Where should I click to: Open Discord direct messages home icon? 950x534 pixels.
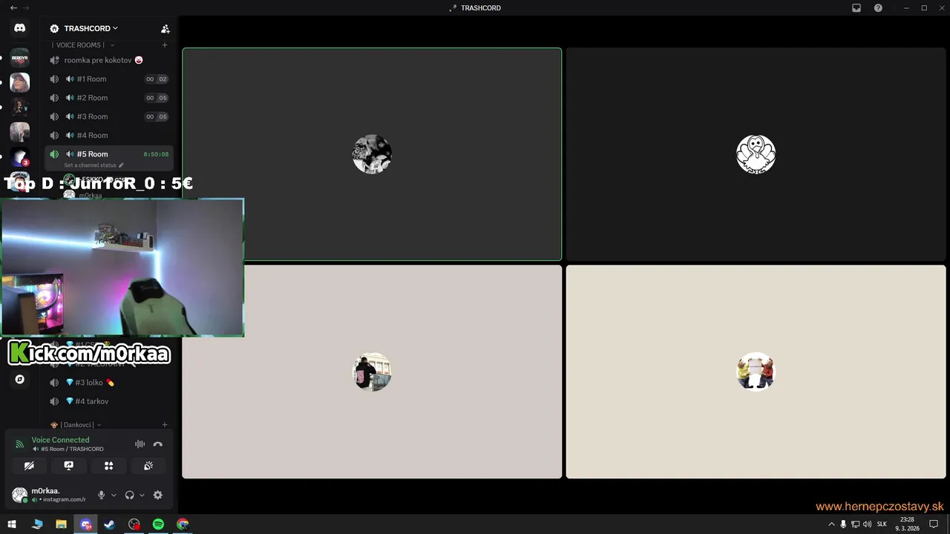(x=20, y=28)
